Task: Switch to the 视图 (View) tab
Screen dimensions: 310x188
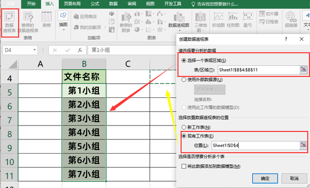Action: point(150,4)
